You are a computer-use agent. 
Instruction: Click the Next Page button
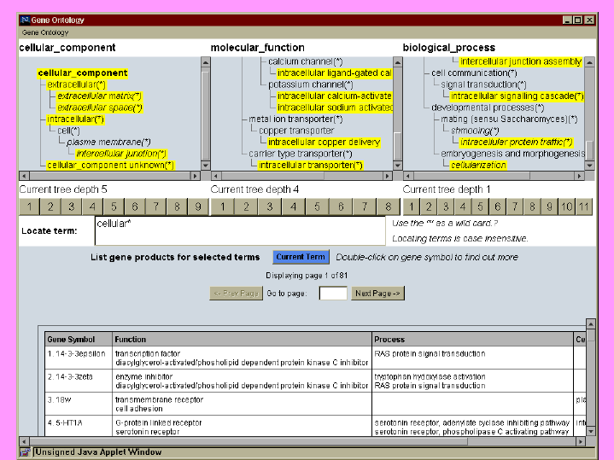377,294
